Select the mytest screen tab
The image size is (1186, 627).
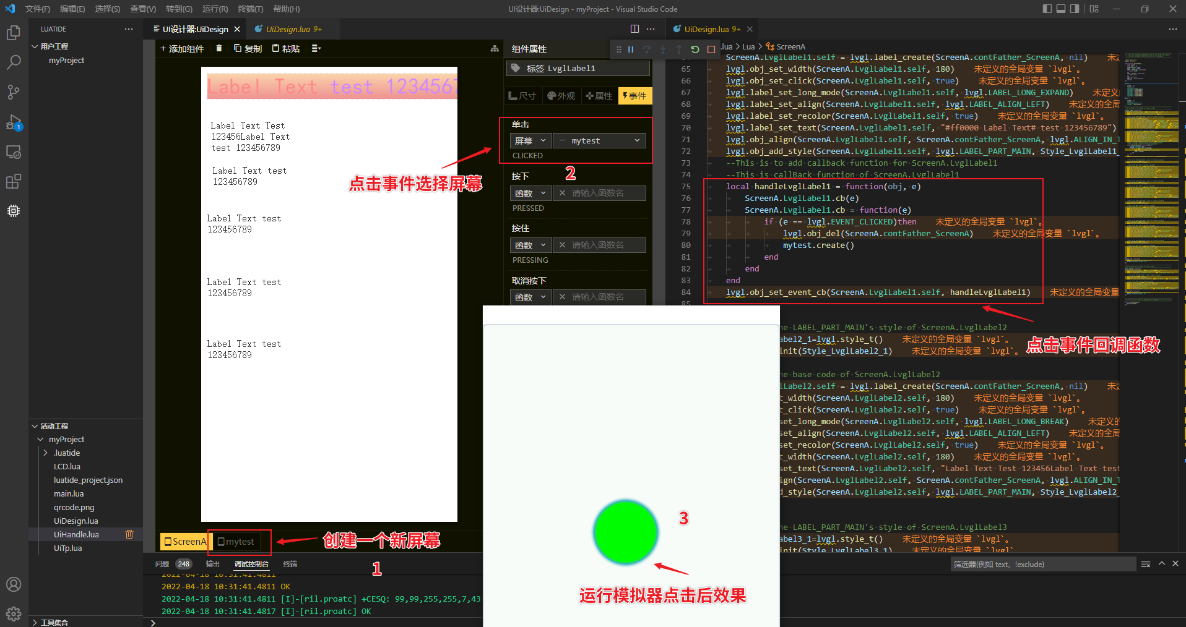click(x=236, y=542)
